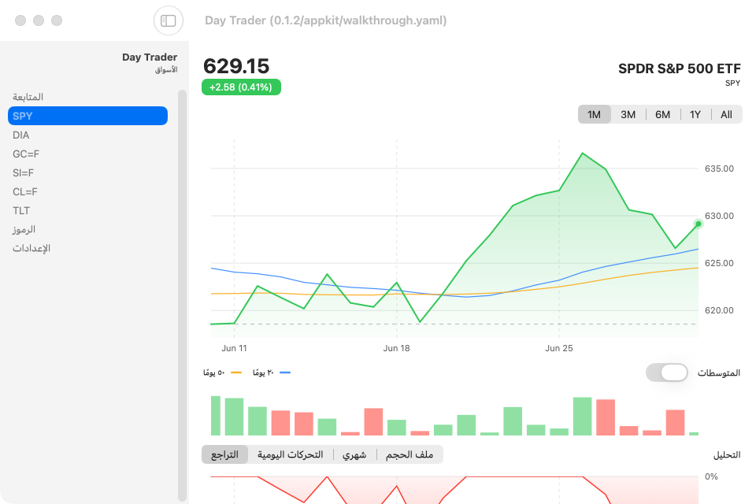The width and height of the screenshot is (756, 504).
Task: Click the التحليل analysis label
Action: (x=727, y=455)
